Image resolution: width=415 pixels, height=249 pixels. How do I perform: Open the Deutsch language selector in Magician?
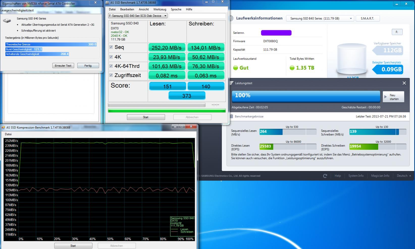404,176
